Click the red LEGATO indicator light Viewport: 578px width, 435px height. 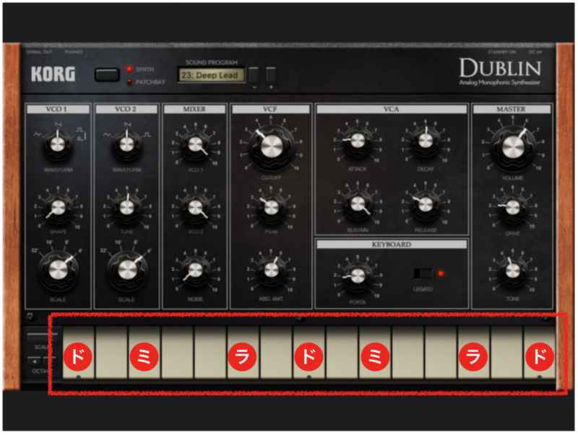(441, 273)
